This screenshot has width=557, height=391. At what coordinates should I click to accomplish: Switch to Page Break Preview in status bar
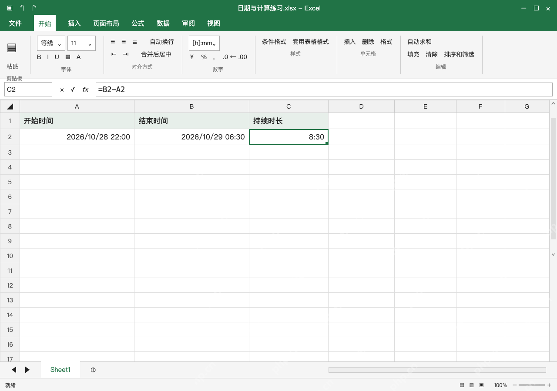pyautogui.click(x=481, y=385)
